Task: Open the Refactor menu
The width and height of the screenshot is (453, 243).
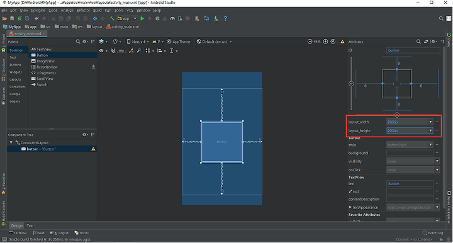Action: point(83,11)
